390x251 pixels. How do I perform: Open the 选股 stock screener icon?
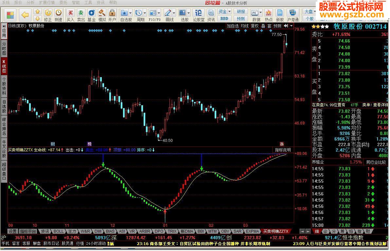(183, 13)
